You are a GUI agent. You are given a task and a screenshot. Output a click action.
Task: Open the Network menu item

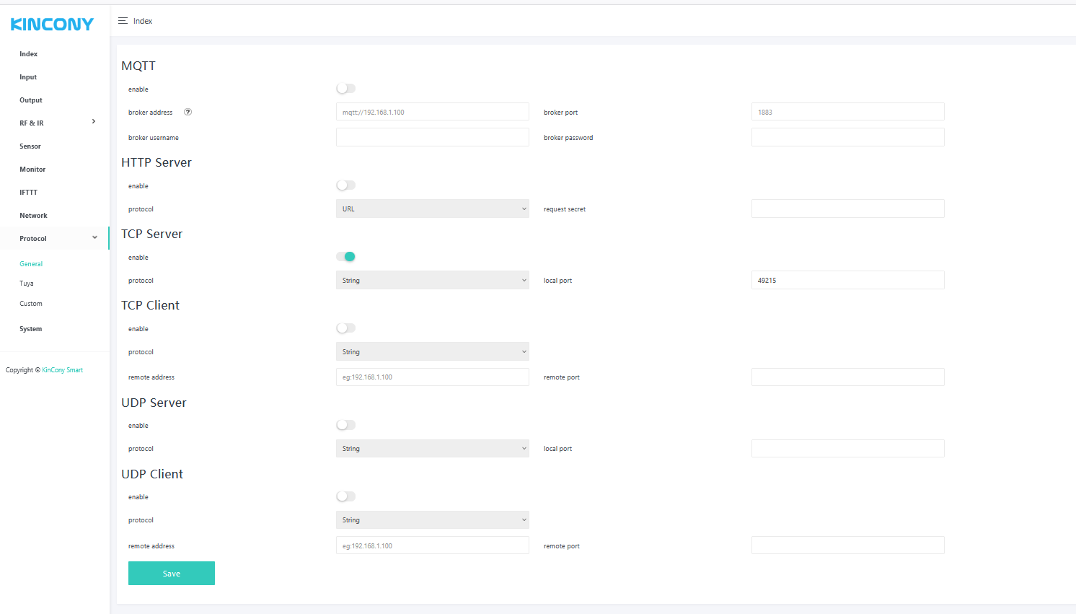(33, 216)
